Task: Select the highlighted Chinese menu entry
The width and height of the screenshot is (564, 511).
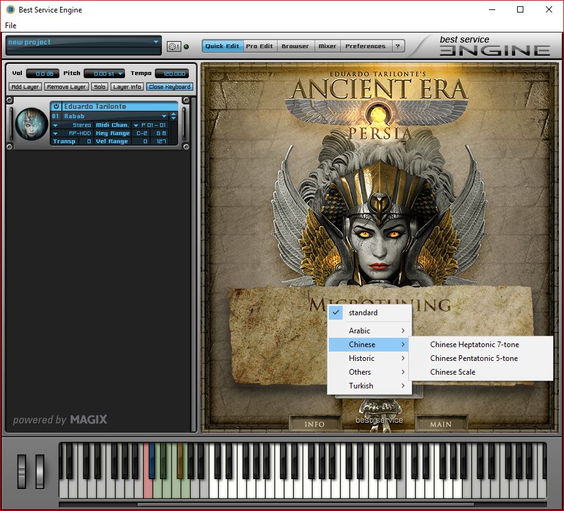Action: click(x=370, y=345)
